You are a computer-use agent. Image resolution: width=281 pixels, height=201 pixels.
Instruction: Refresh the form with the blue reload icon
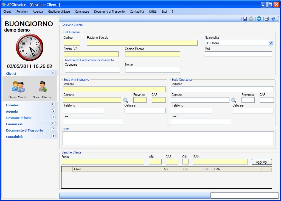click(x=258, y=19)
